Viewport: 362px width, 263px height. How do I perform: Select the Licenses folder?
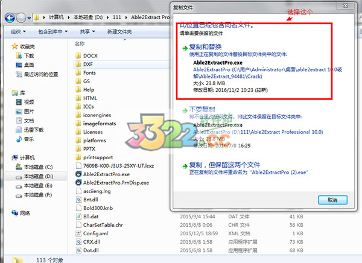pyautogui.click(x=93, y=132)
